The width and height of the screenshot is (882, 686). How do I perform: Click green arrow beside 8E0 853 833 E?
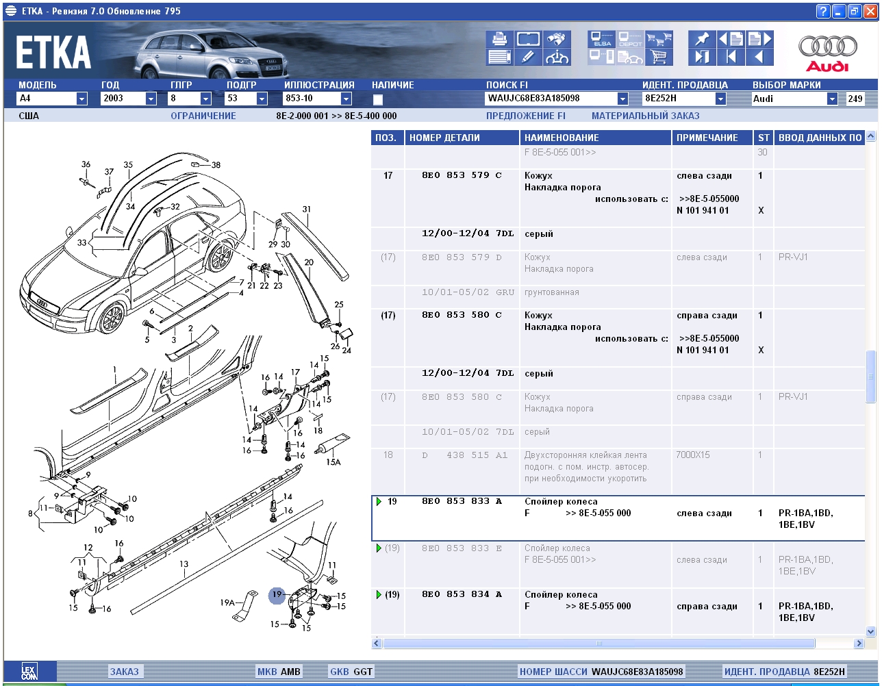pos(379,548)
